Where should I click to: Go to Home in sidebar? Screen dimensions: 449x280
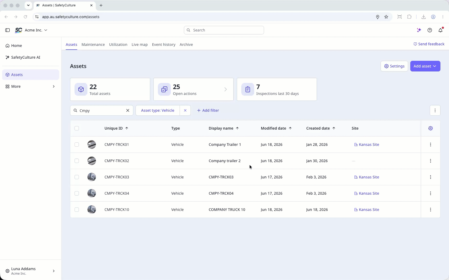[30, 46]
